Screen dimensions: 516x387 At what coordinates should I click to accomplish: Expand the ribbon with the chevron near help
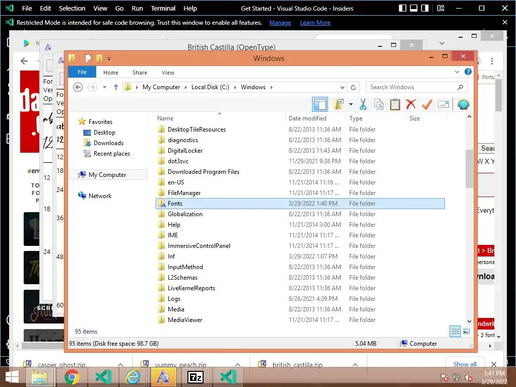click(457, 72)
